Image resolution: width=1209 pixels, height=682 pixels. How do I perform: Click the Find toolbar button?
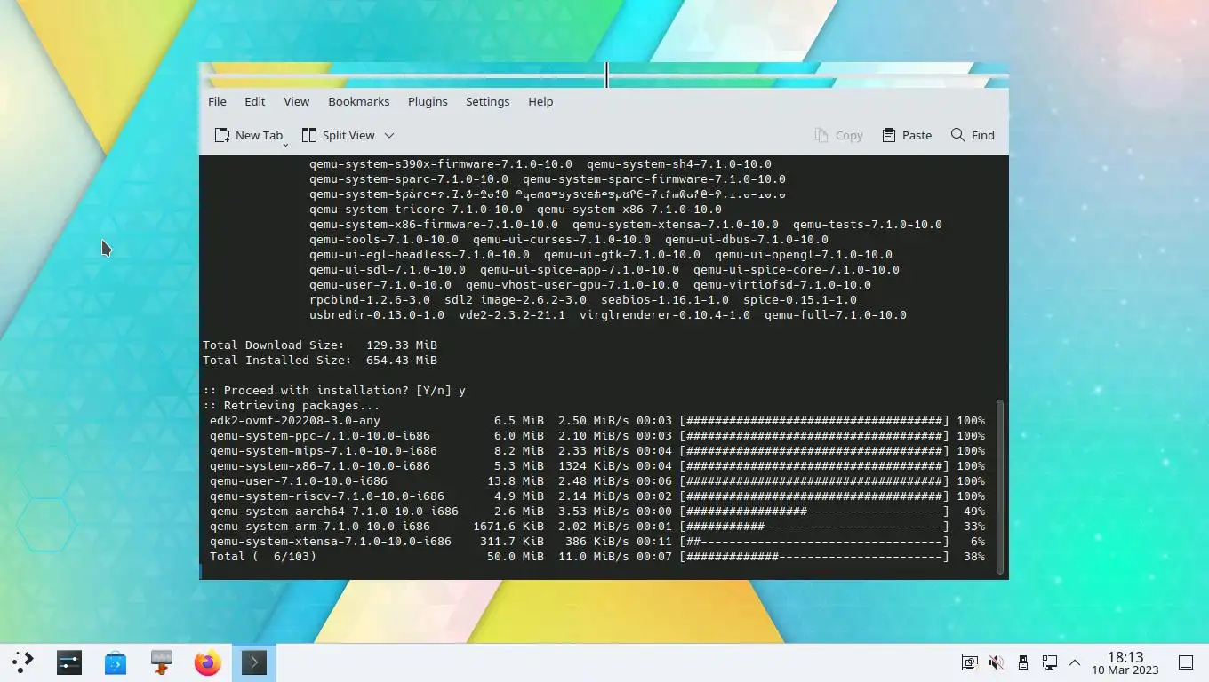pos(973,135)
